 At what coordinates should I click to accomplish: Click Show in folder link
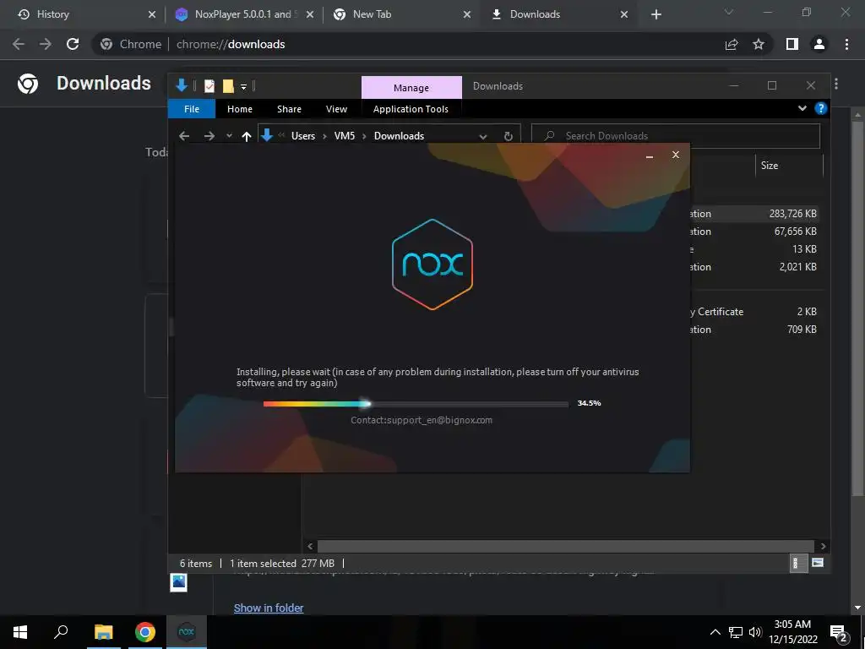(269, 608)
